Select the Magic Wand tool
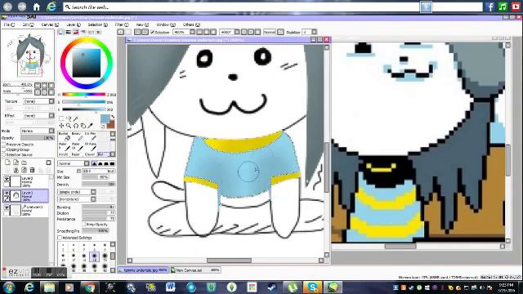Image resolution: width=523 pixels, height=294 pixels. [x=76, y=118]
